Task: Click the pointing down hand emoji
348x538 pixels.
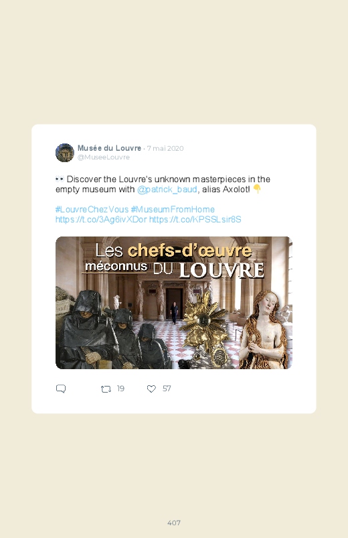Action: pos(257,189)
